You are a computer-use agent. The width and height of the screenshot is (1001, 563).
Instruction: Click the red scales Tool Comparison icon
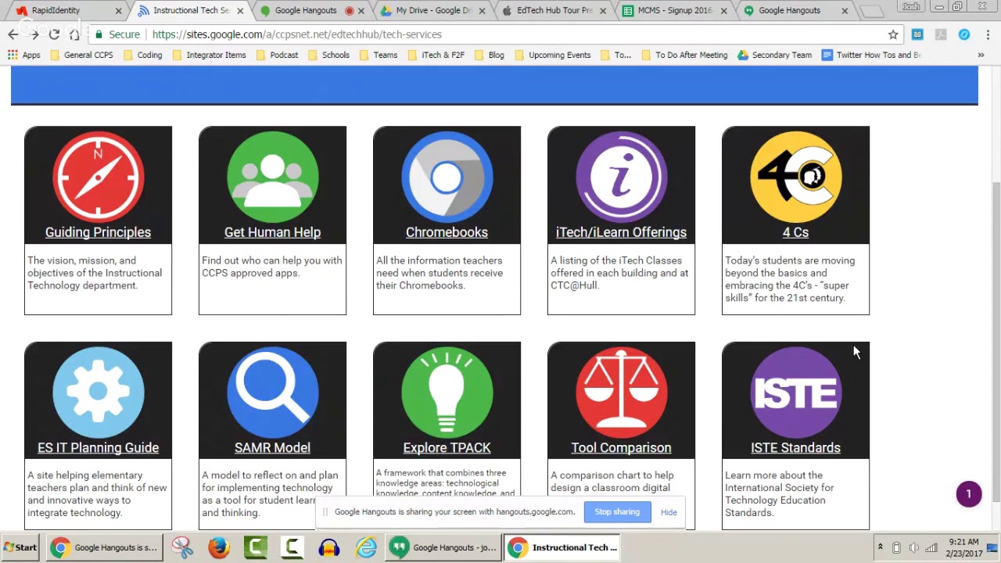click(x=621, y=392)
